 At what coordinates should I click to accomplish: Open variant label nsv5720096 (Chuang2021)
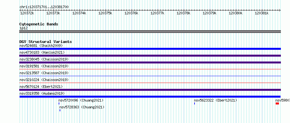(81, 100)
